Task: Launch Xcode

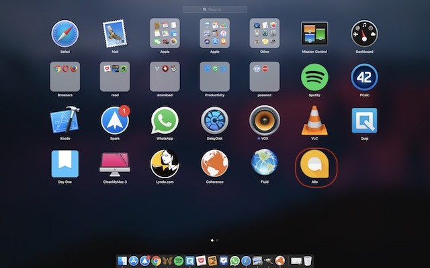Action: click(x=65, y=120)
